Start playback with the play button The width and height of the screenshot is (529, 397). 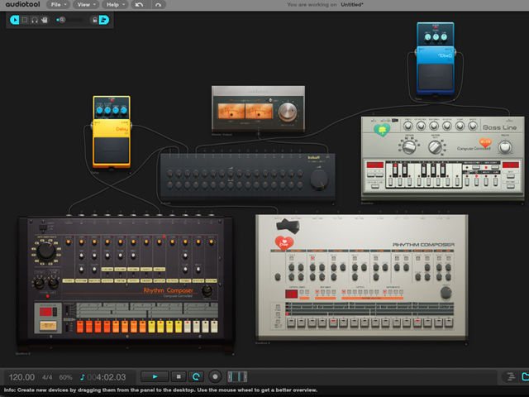(x=155, y=376)
